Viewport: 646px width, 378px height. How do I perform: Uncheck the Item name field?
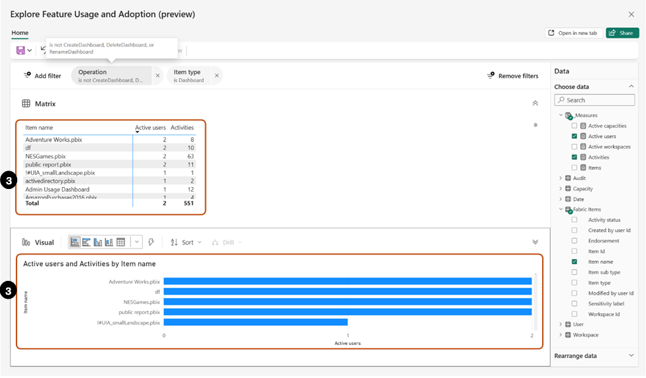pos(575,262)
